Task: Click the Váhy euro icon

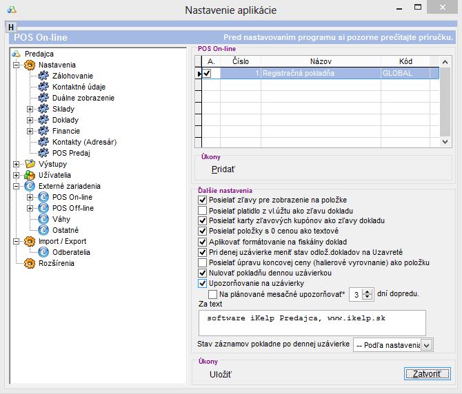Action: coord(43,219)
